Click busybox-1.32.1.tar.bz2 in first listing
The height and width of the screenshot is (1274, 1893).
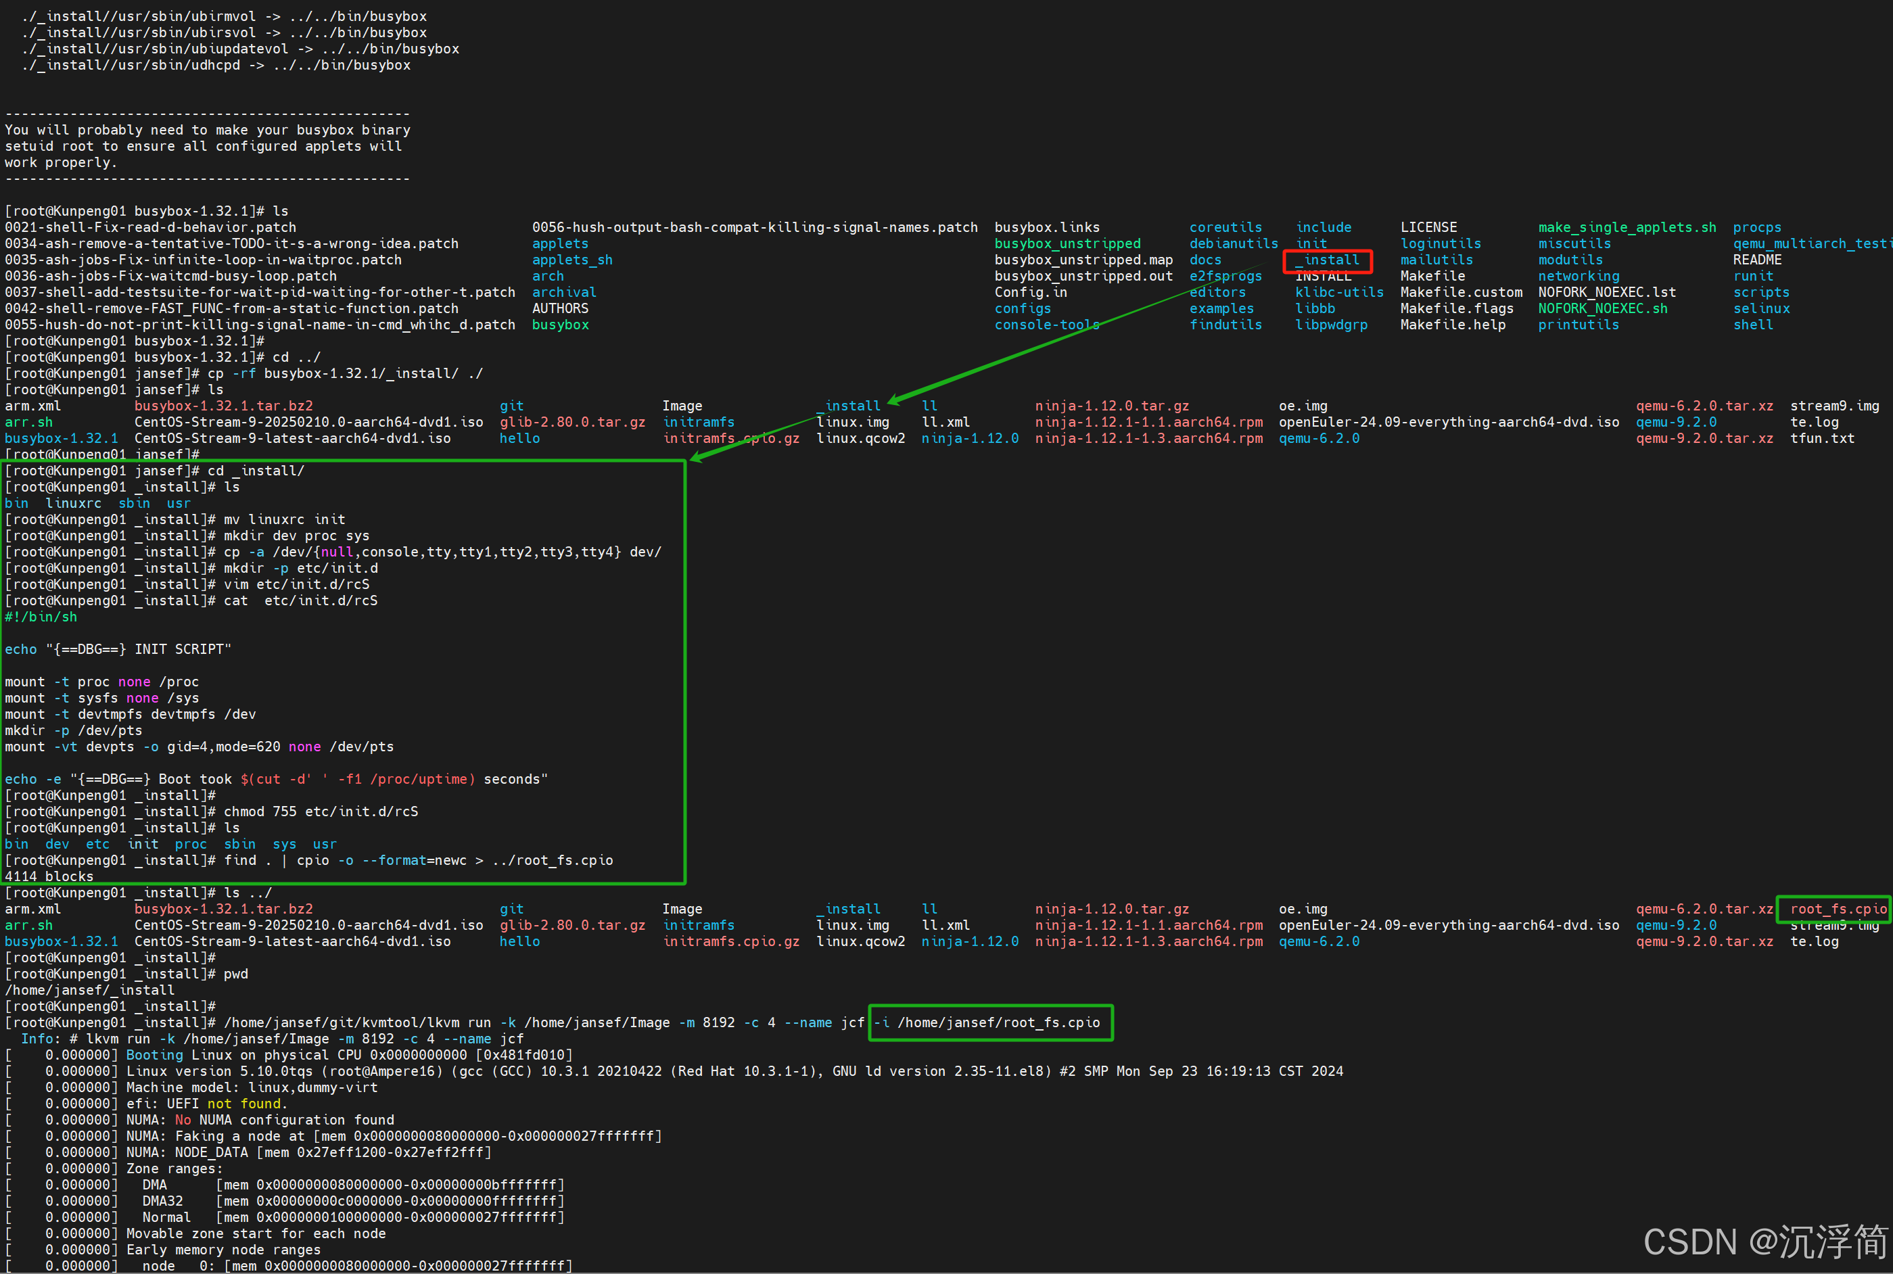click(x=223, y=406)
